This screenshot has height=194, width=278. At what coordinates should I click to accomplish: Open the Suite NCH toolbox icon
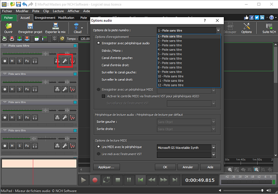click(x=269, y=26)
